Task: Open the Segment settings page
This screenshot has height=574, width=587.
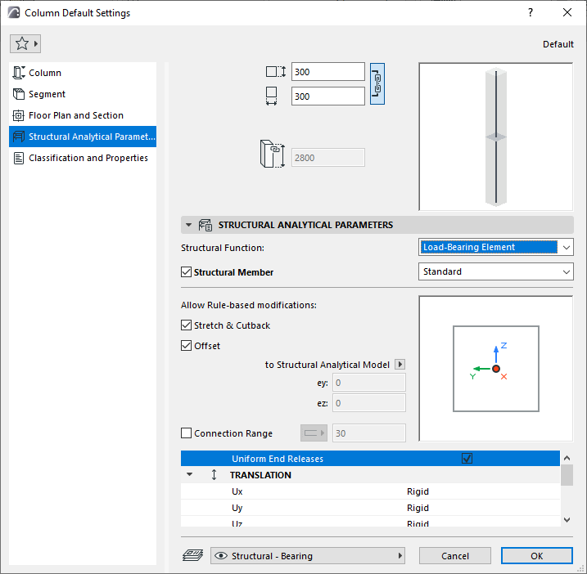Action: pos(83,94)
